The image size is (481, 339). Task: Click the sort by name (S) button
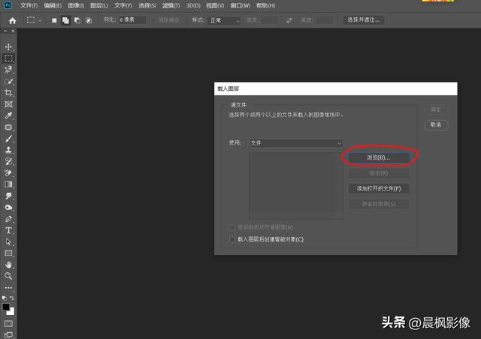[x=379, y=204]
